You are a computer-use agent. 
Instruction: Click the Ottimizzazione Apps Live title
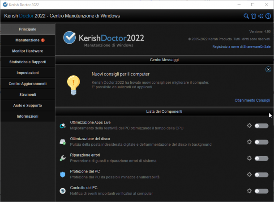90,123
